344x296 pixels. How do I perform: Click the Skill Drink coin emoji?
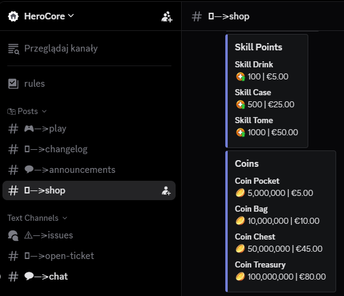240,77
